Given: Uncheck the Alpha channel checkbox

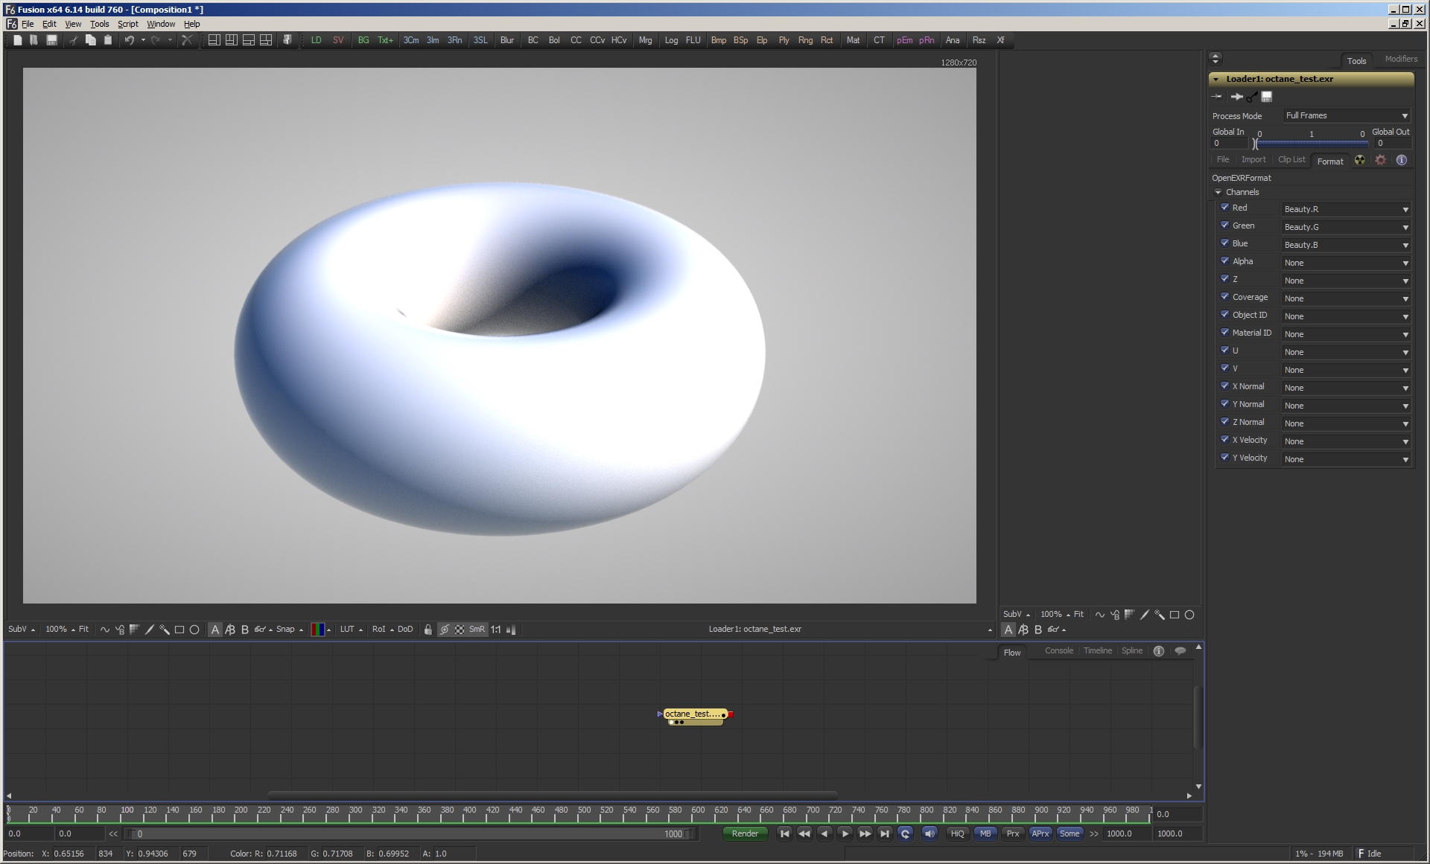Looking at the screenshot, I should point(1224,261).
